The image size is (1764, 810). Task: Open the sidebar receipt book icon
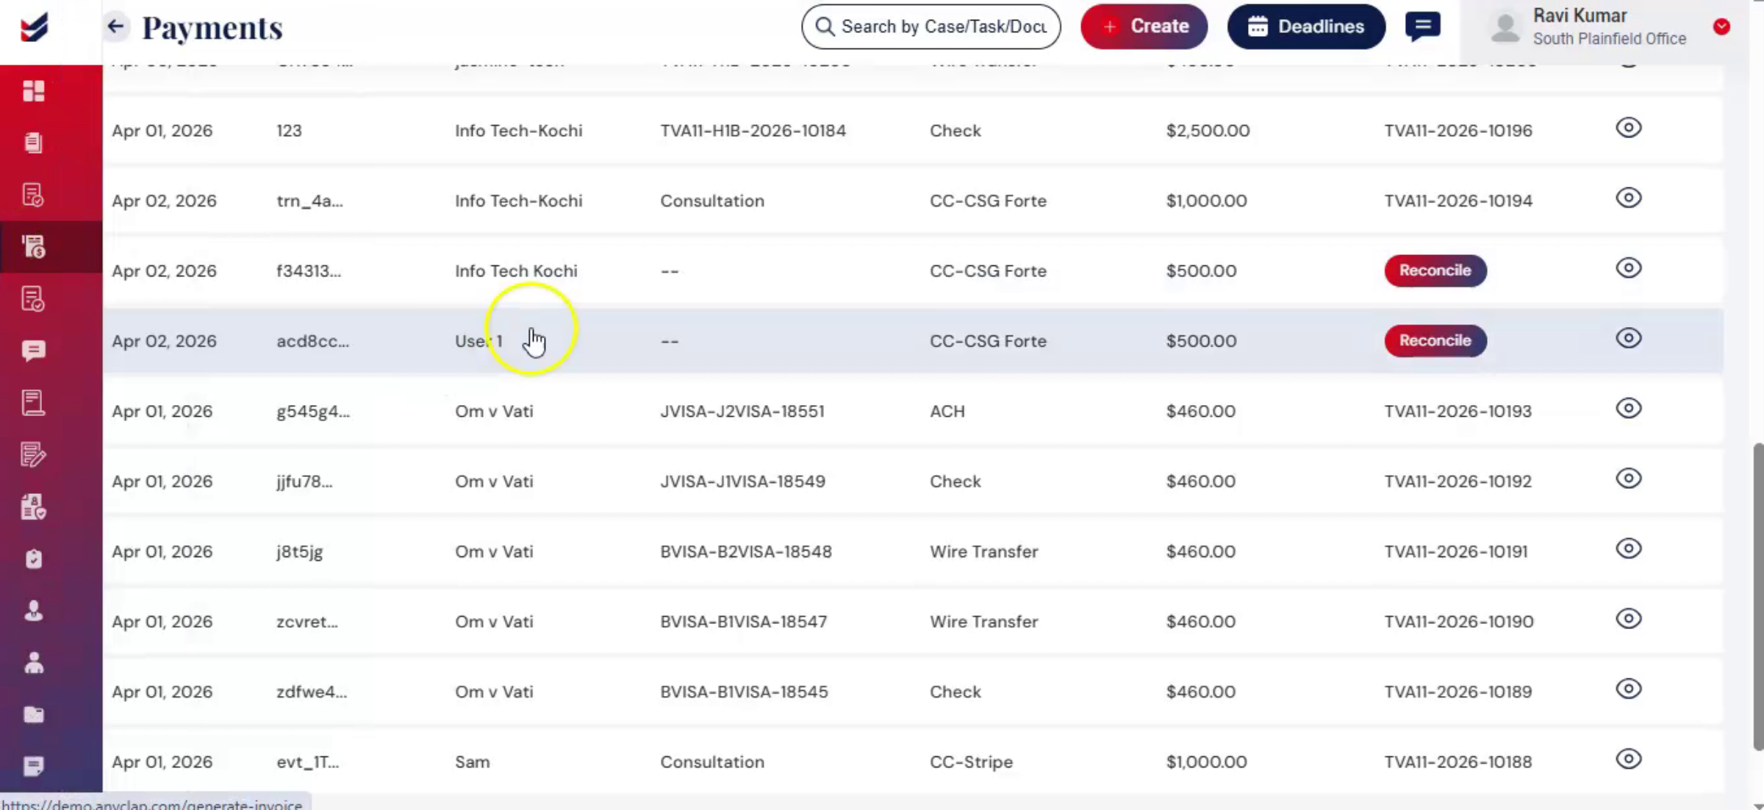pyautogui.click(x=33, y=403)
